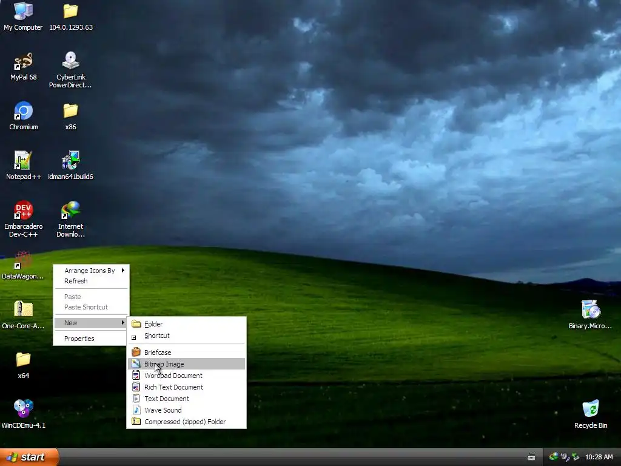Select the x86 folder icon
The height and width of the screenshot is (466, 621).
pos(70,111)
